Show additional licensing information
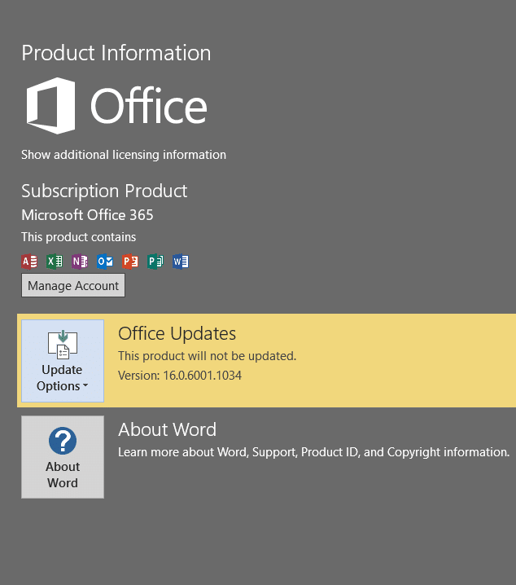 click(x=124, y=155)
